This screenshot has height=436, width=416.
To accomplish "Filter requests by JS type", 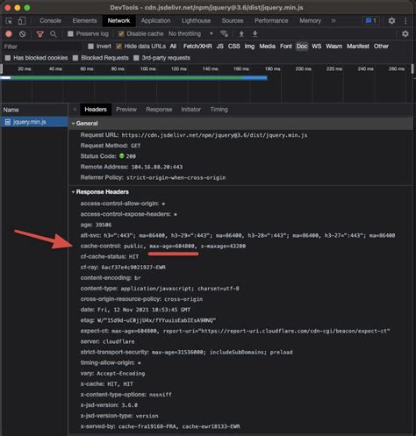I will (220, 46).
